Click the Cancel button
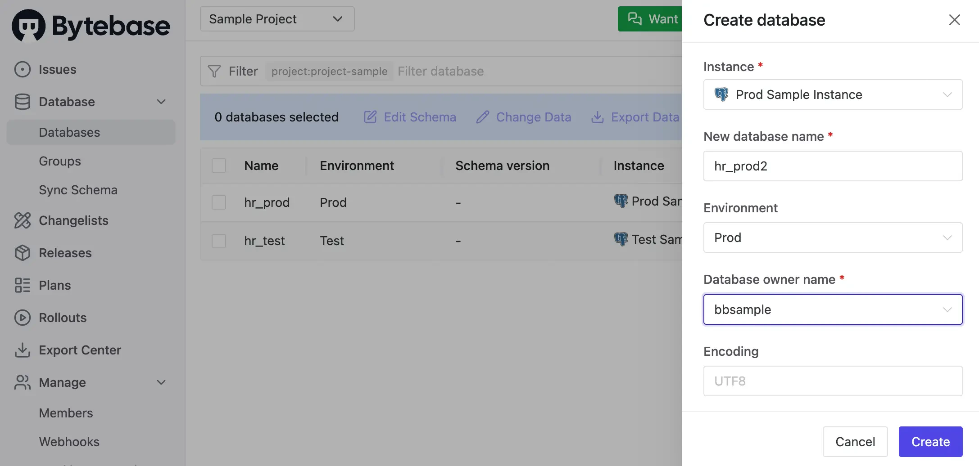Viewport: 979px width, 466px height. (x=855, y=442)
